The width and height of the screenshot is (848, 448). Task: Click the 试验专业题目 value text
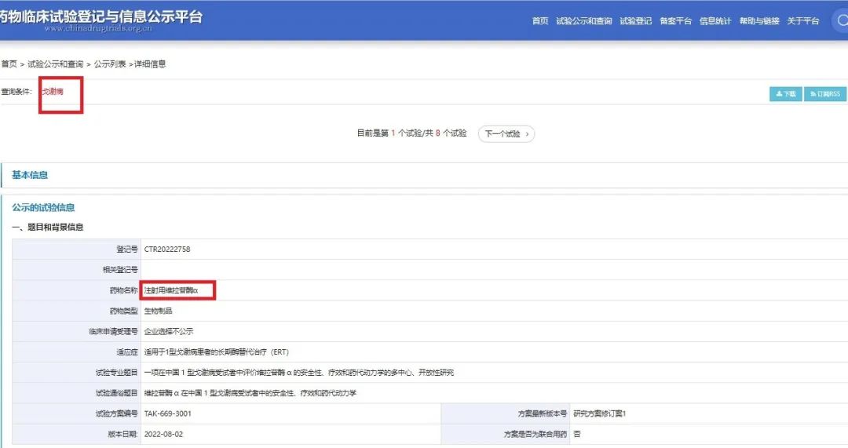click(299, 373)
